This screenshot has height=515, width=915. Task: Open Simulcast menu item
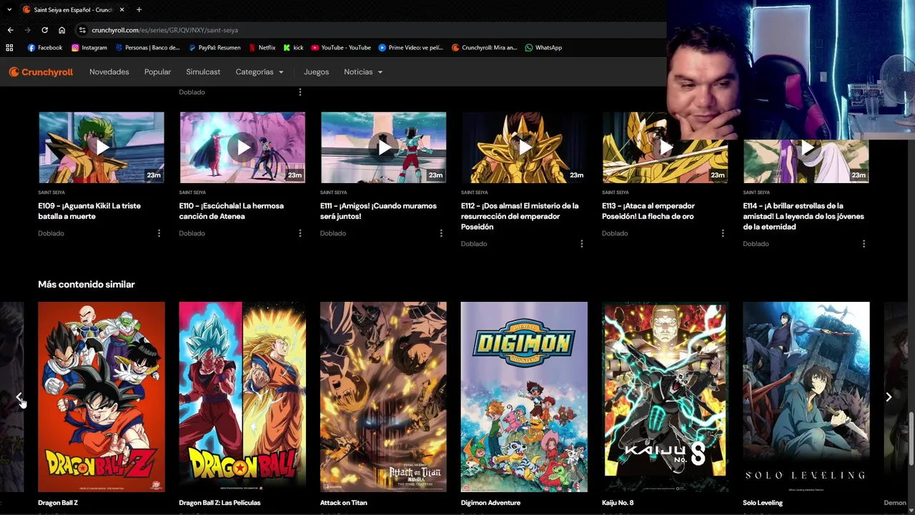click(203, 72)
